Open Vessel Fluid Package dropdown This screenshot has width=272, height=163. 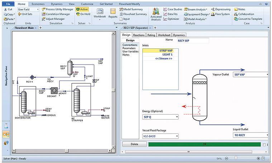click(x=177, y=136)
